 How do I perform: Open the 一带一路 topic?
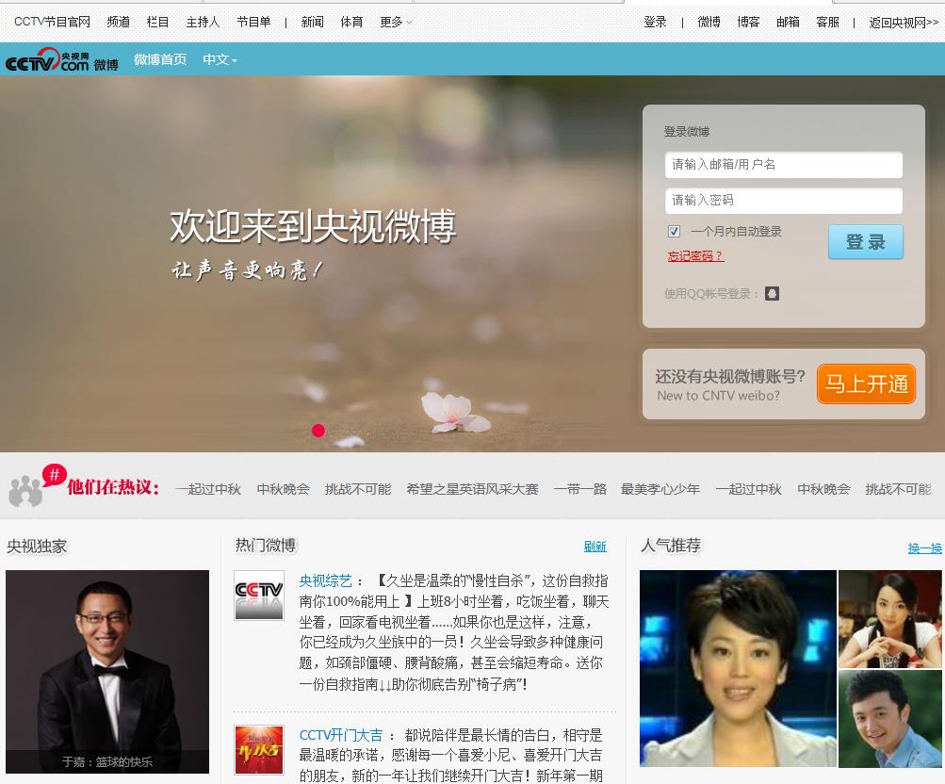[x=579, y=489]
